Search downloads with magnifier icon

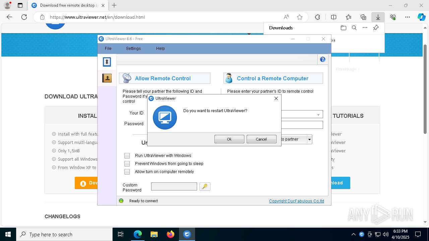point(354,28)
